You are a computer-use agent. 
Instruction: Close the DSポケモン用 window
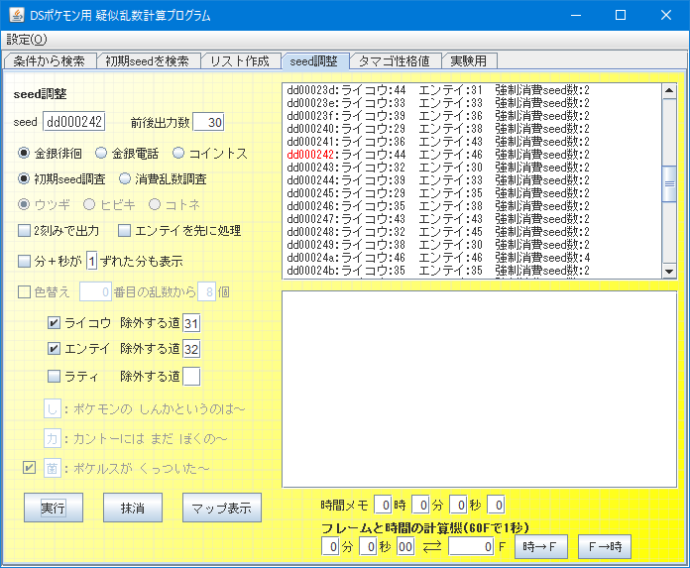pyautogui.click(x=666, y=15)
